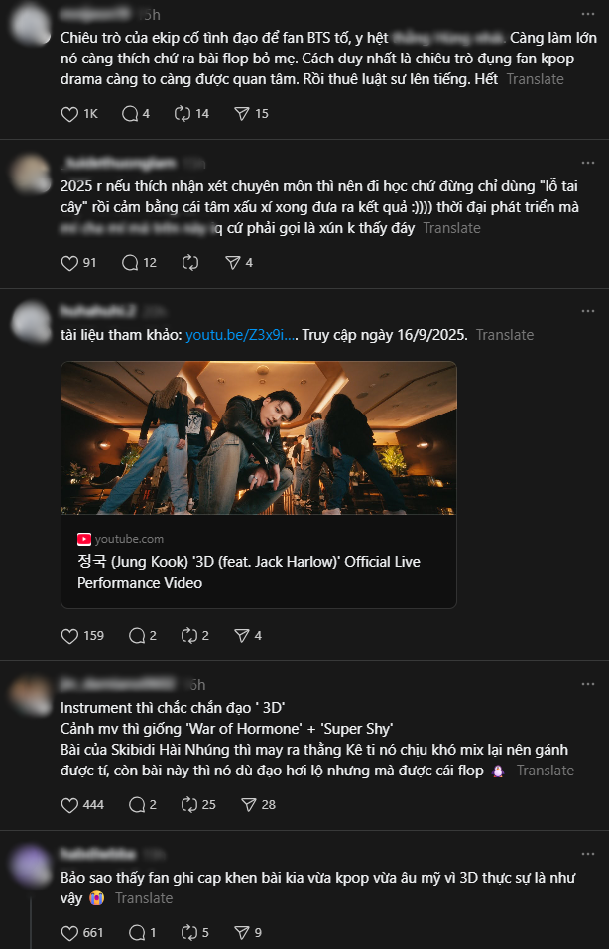This screenshot has height=949, width=609.
Task: Reply to the post with 661 likes
Action: coord(130,932)
